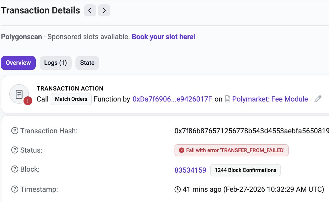Click the contract file icon before Polymarket
Image resolution: width=329 pixels, height=202 pixels.
coord(228,99)
